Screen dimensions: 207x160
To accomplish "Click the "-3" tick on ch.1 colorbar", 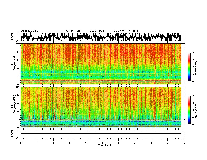I will click(193, 53).
